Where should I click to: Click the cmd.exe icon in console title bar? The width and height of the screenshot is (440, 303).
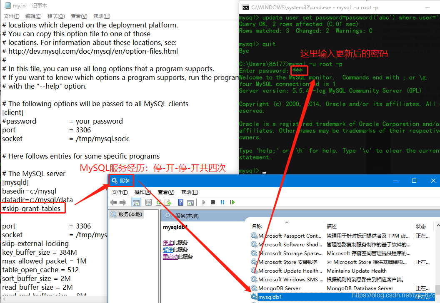(245, 7)
